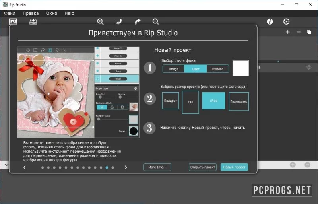Choose the Произвольно project size
This screenshot has height=204, width=318.
pos(239,101)
